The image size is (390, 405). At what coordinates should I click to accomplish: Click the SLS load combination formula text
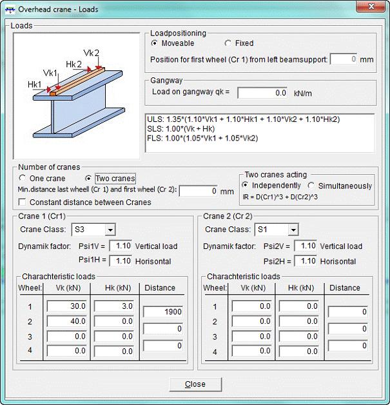tap(181, 128)
